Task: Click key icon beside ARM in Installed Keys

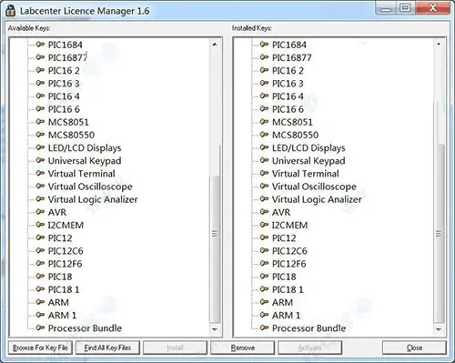Action: (264, 302)
